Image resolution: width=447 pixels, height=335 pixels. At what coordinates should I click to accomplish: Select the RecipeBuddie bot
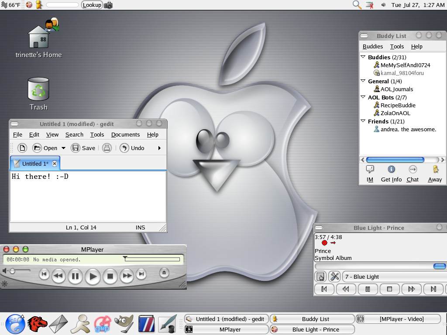[x=395, y=105]
